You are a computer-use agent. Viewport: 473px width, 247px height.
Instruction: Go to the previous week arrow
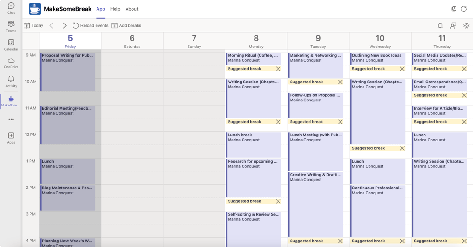[x=52, y=25]
